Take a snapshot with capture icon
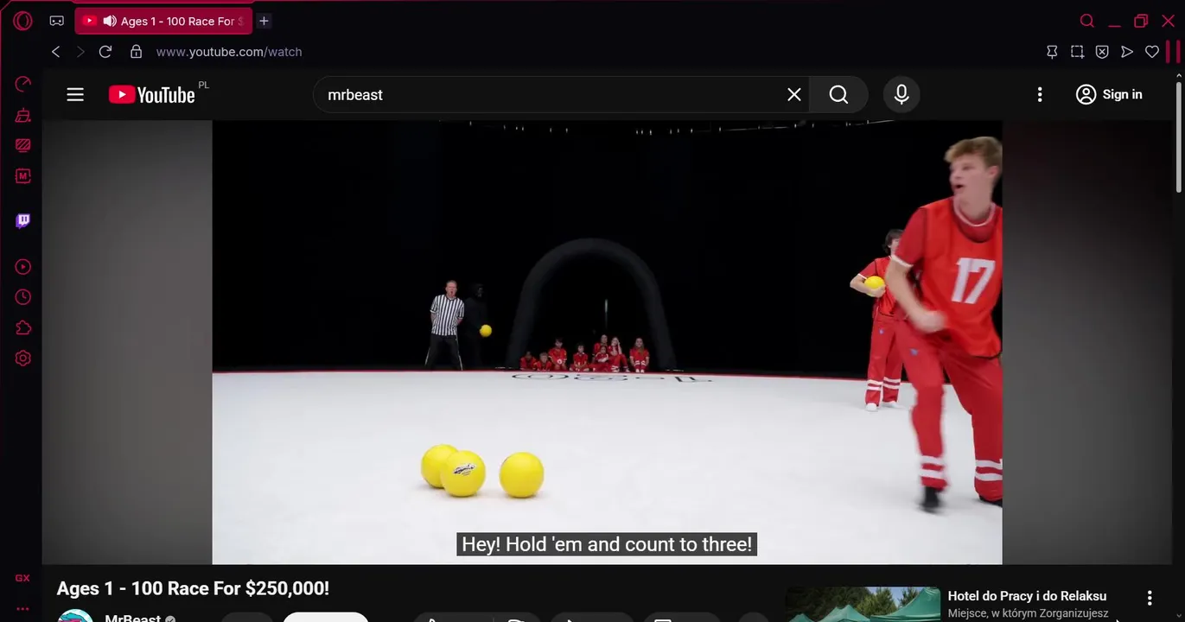 pos(1077,52)
